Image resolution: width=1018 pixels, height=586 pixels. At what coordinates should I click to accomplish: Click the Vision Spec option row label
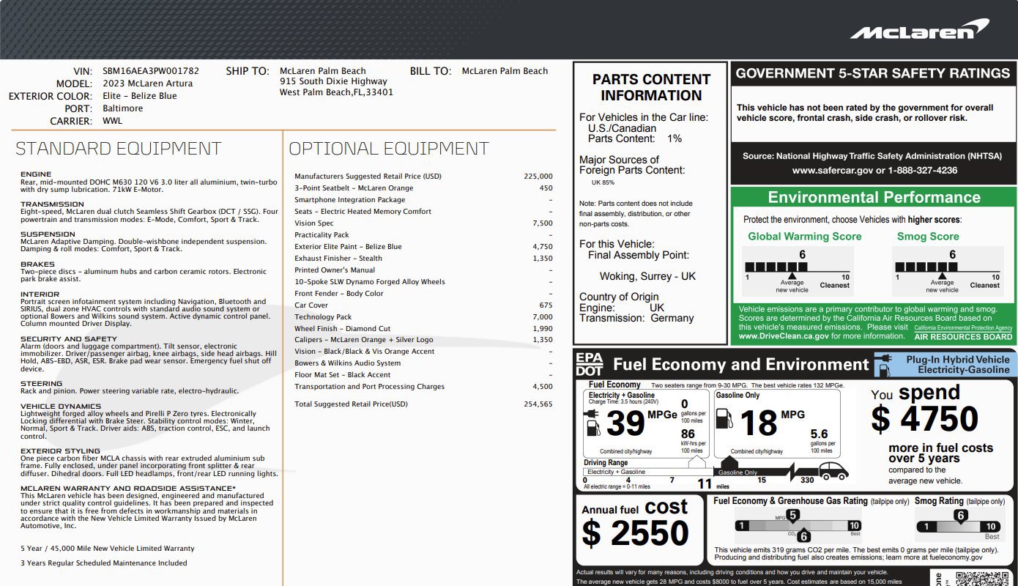coord(314,223)
